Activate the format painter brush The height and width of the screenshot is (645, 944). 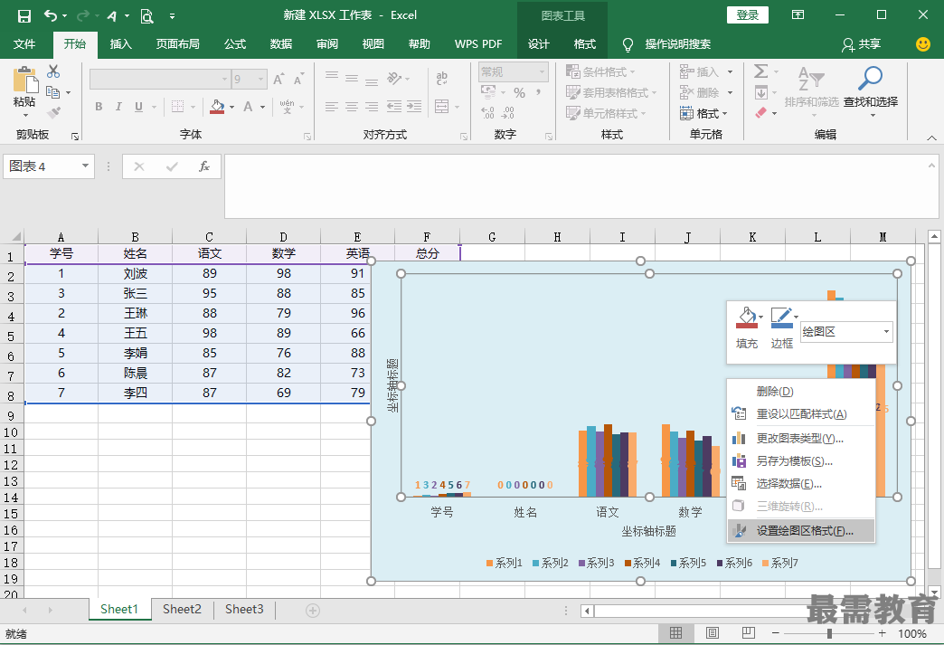[x=53, y=112]
